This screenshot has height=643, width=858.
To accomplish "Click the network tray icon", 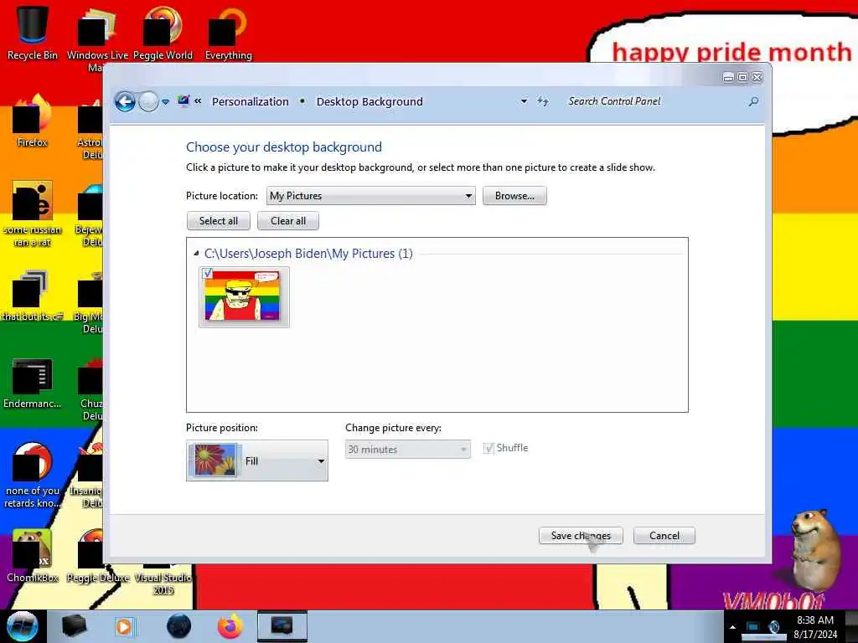I will click(753, 627).
